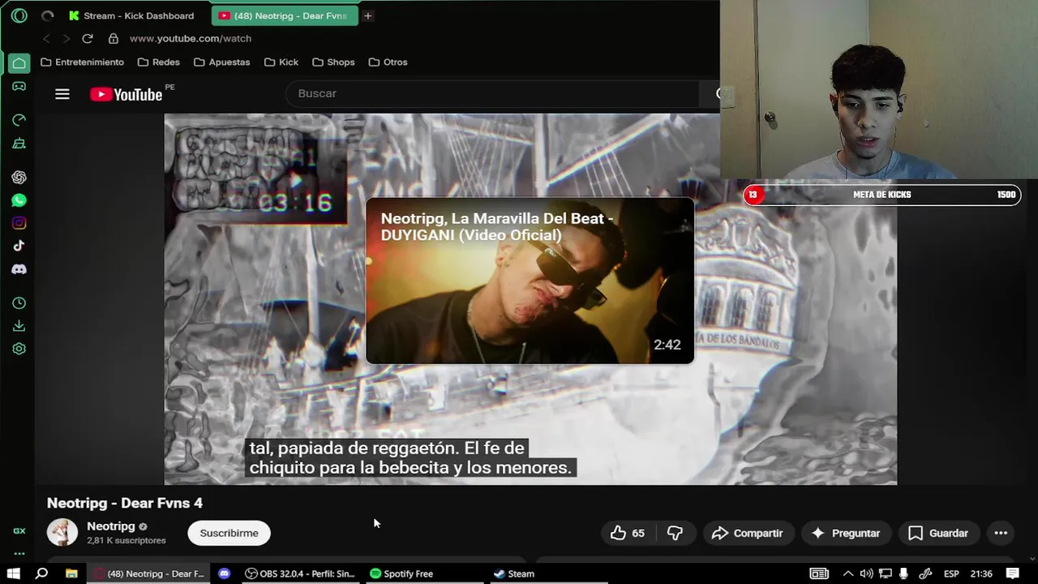The height and width of the screenshot is (584, 1038).
Task: Open the Windows notification center icon
Action: coord(1012,573)
